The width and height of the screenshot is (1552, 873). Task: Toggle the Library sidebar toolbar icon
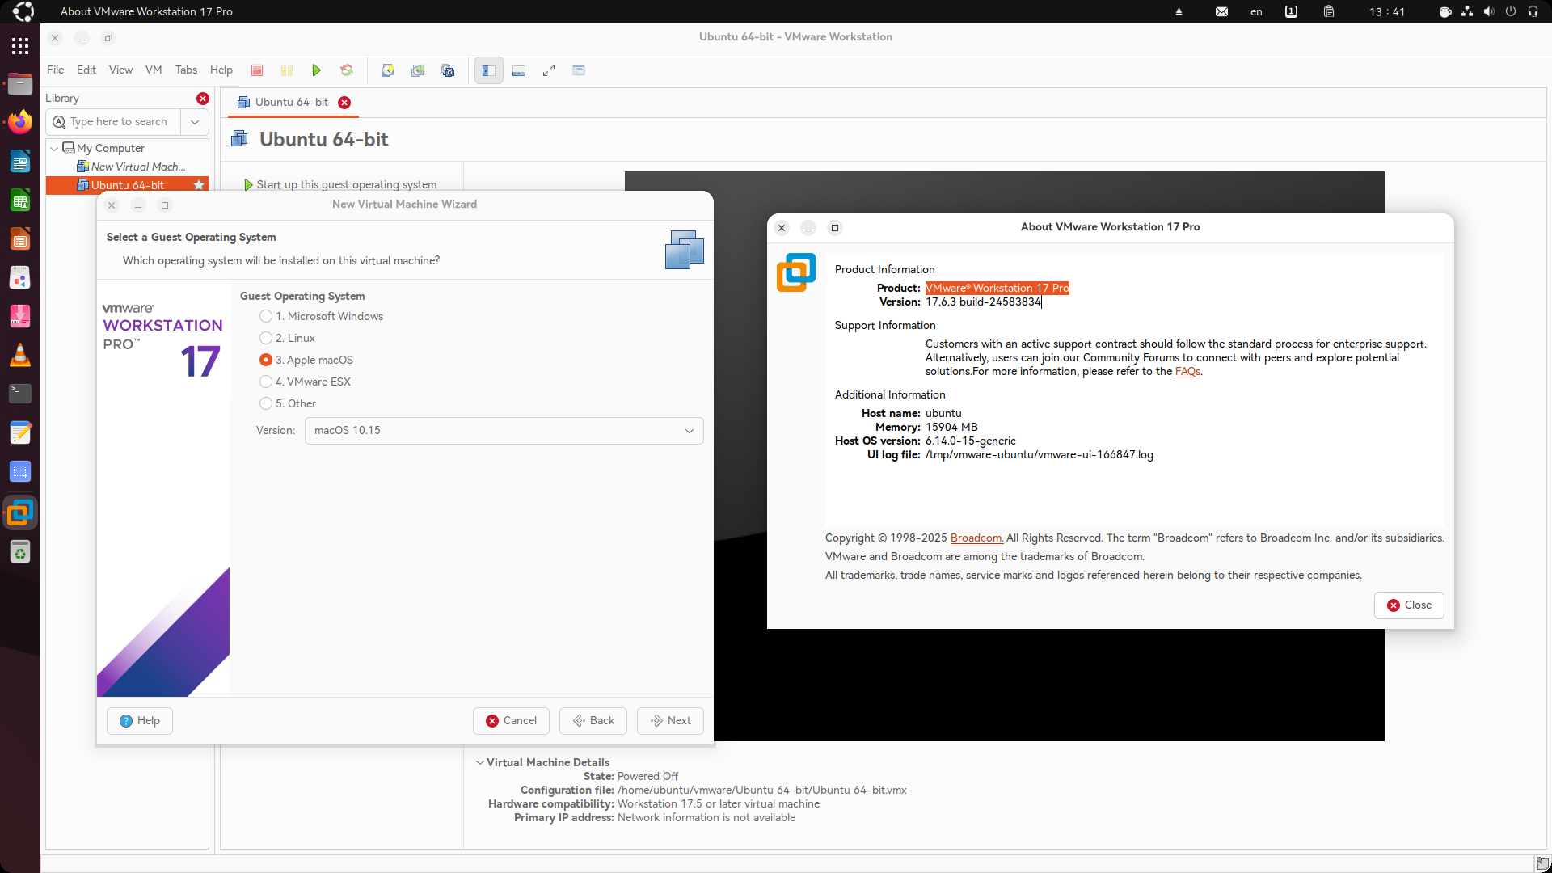489,70
